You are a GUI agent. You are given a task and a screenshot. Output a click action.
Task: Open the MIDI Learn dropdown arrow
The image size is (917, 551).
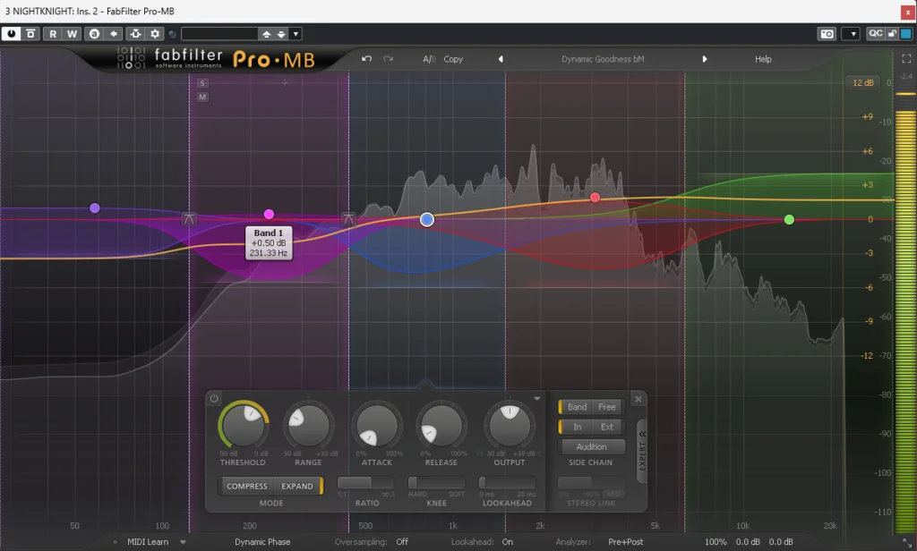pos(183,542)
